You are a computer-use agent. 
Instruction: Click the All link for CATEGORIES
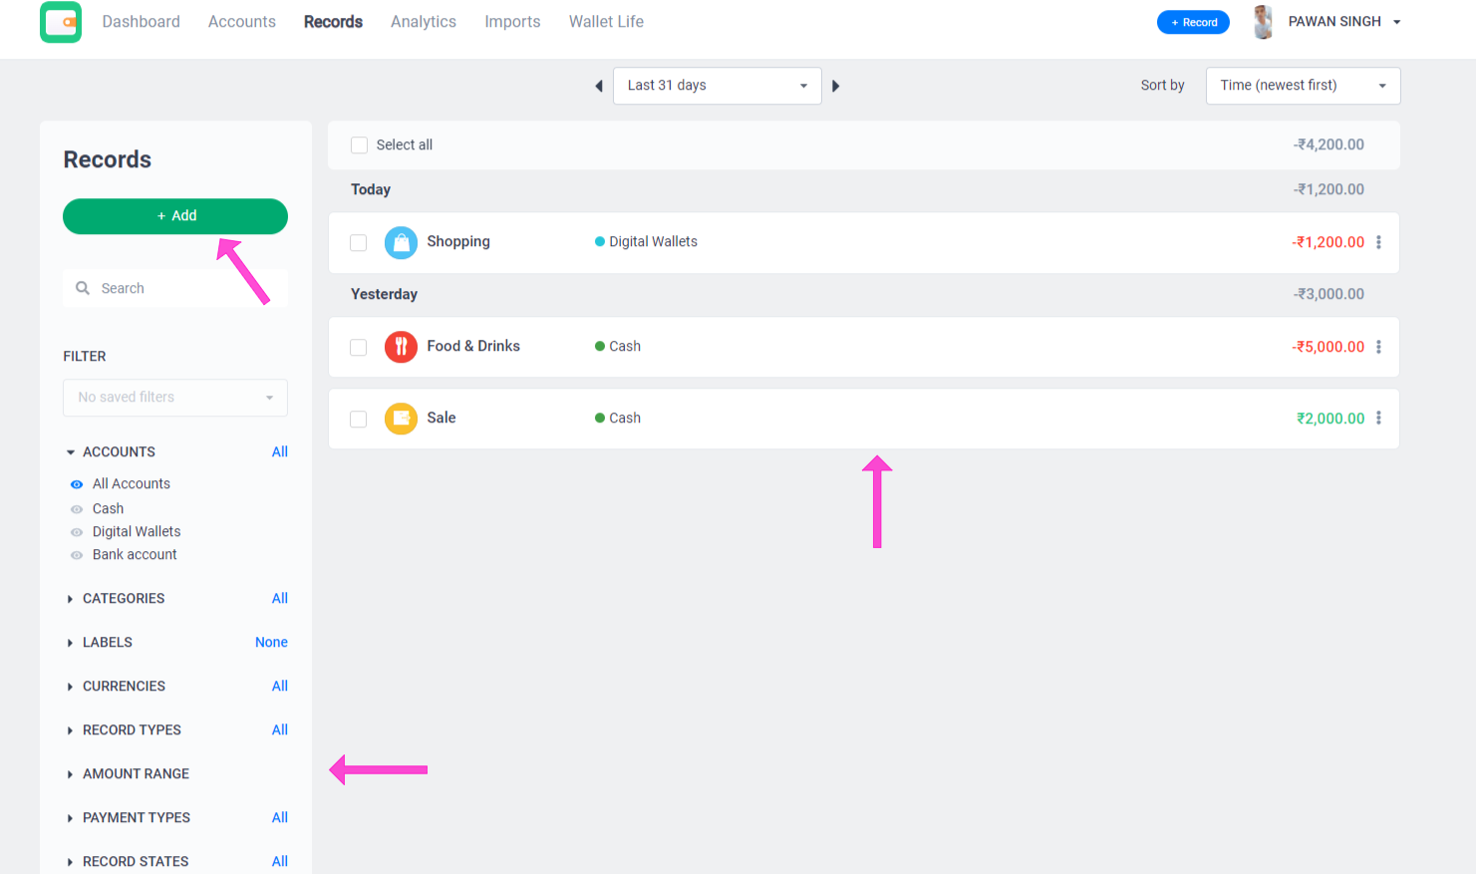point(280,599)
